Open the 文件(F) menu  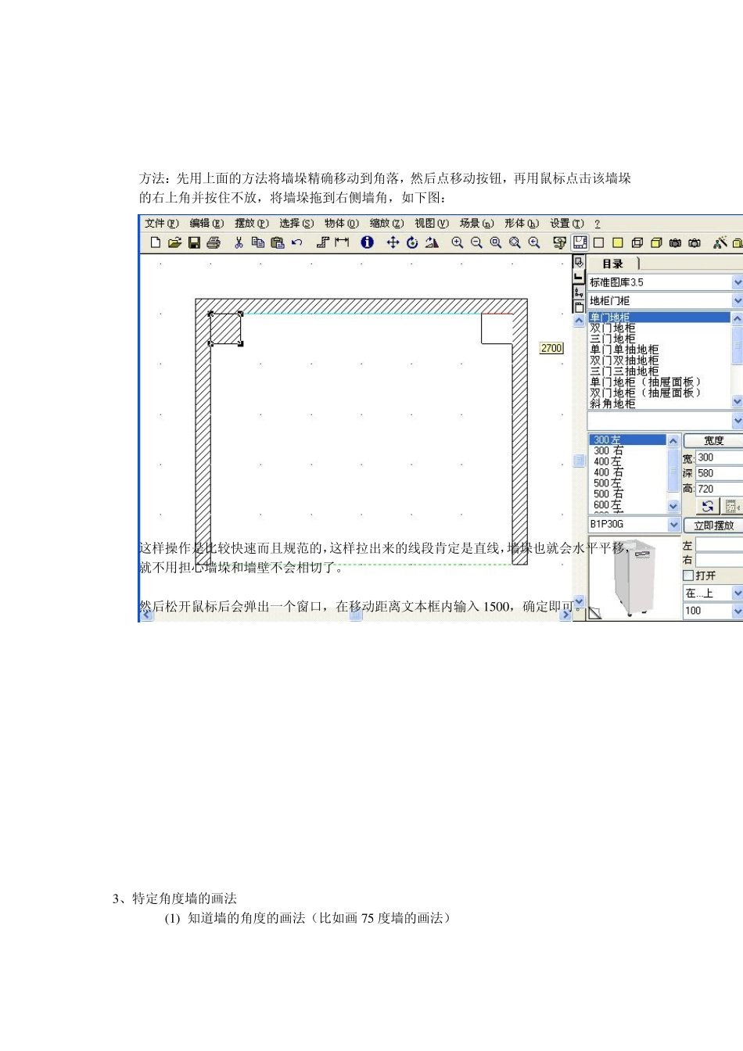pos(161,224)
